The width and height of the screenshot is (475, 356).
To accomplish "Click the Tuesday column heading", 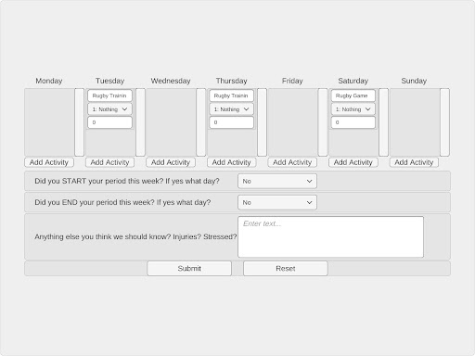I will (x=109, y=81).
